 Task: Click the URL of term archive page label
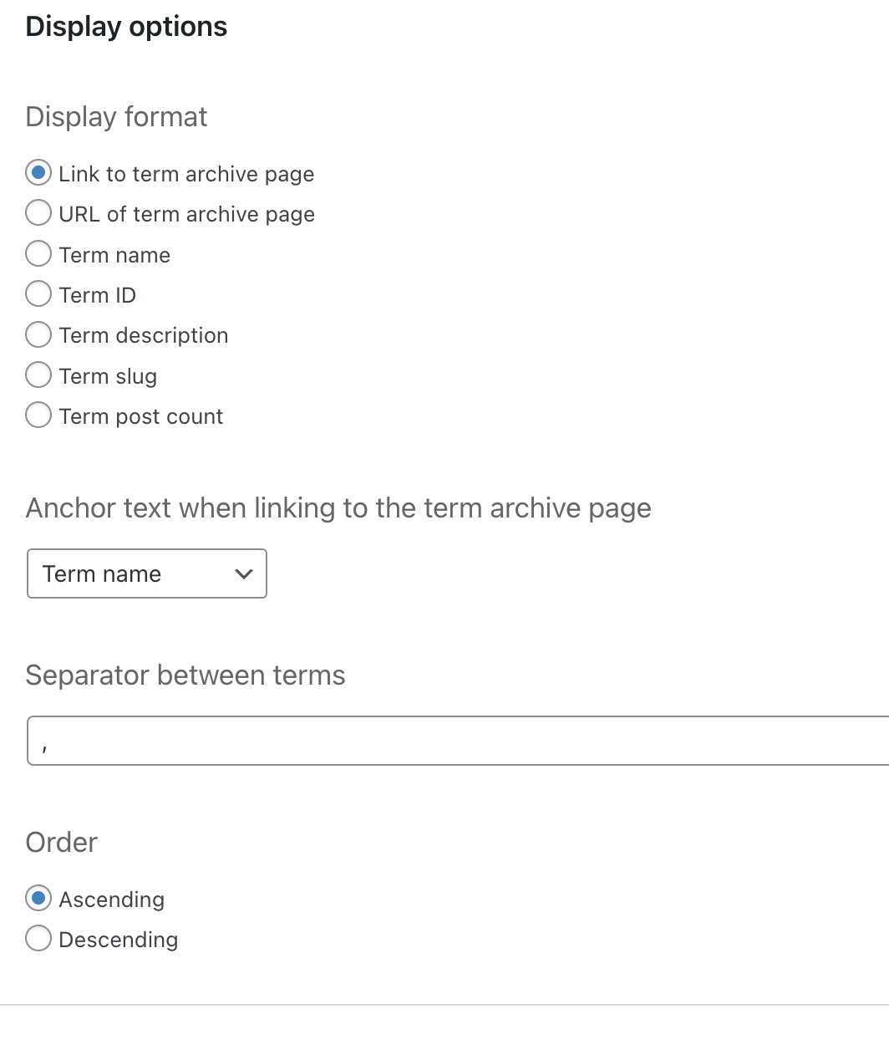(x=187, y=214)
